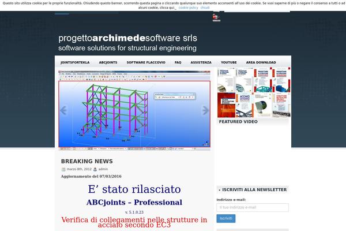
Task: Click the 'Aggiornamento del 07/03/2016' text
Action: click(91, 176)
